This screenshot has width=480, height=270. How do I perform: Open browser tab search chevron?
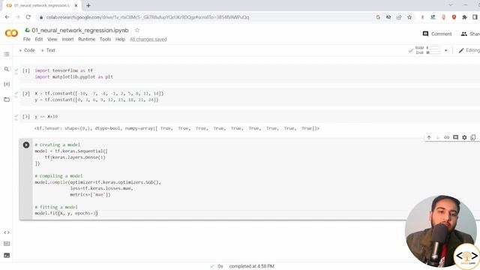tap(450, 5)
